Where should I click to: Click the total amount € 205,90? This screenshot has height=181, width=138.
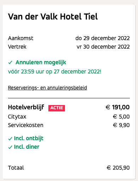pyautogui.click(x=118, y=168)
